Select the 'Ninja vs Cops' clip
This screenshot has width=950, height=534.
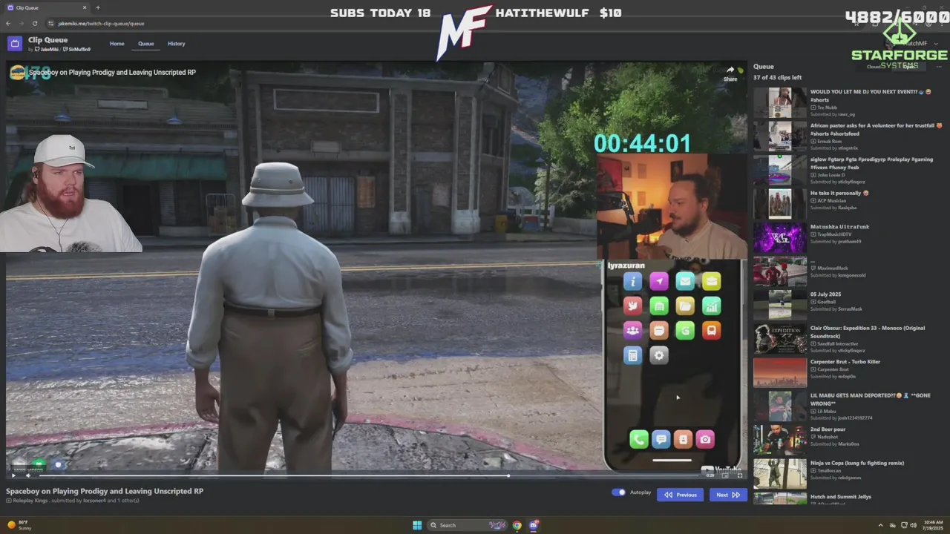coord(847,474)
